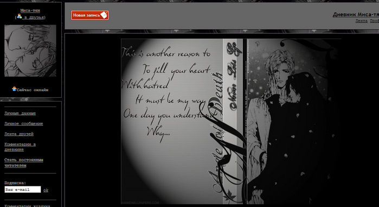The height and width of the screenshot is (207, 379).
Task: Click the Сейчас онлайн status icon
Action: (14, 89)
